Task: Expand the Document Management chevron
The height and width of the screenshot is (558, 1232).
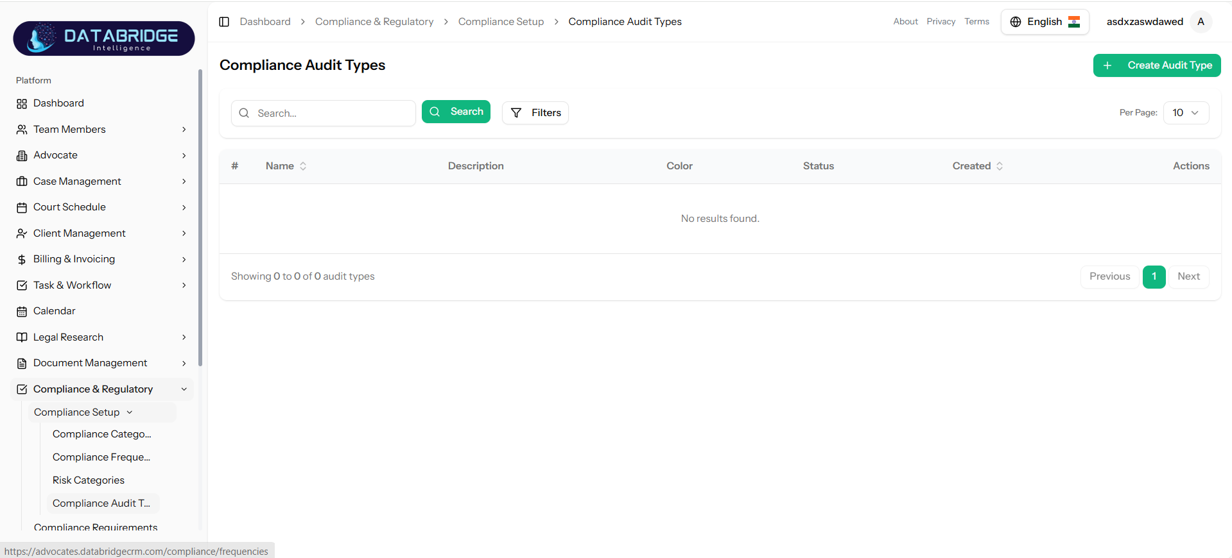Action: pyautogui.click(x=184, y=364)
